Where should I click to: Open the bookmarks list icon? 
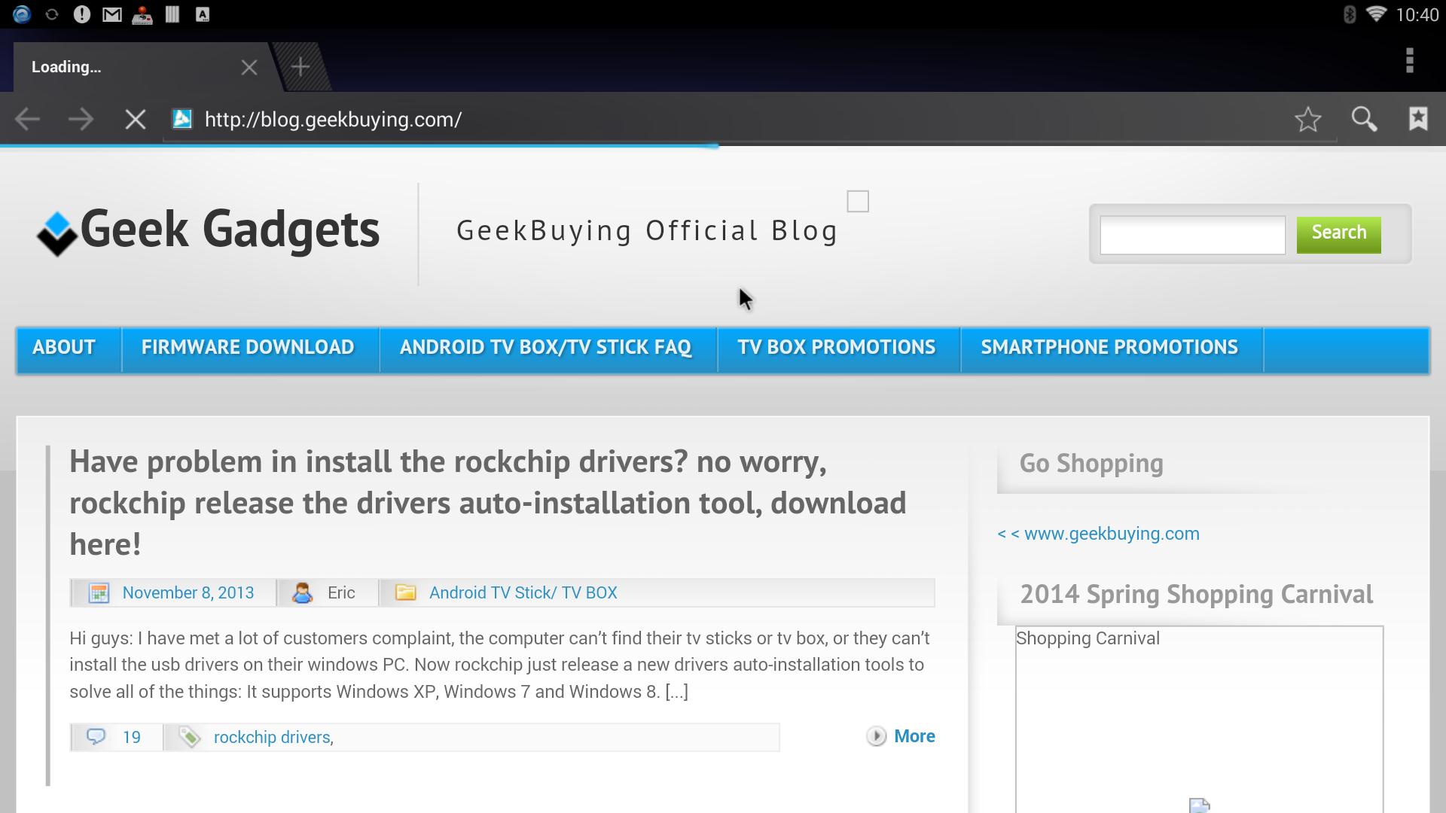tap(1418, 118)
